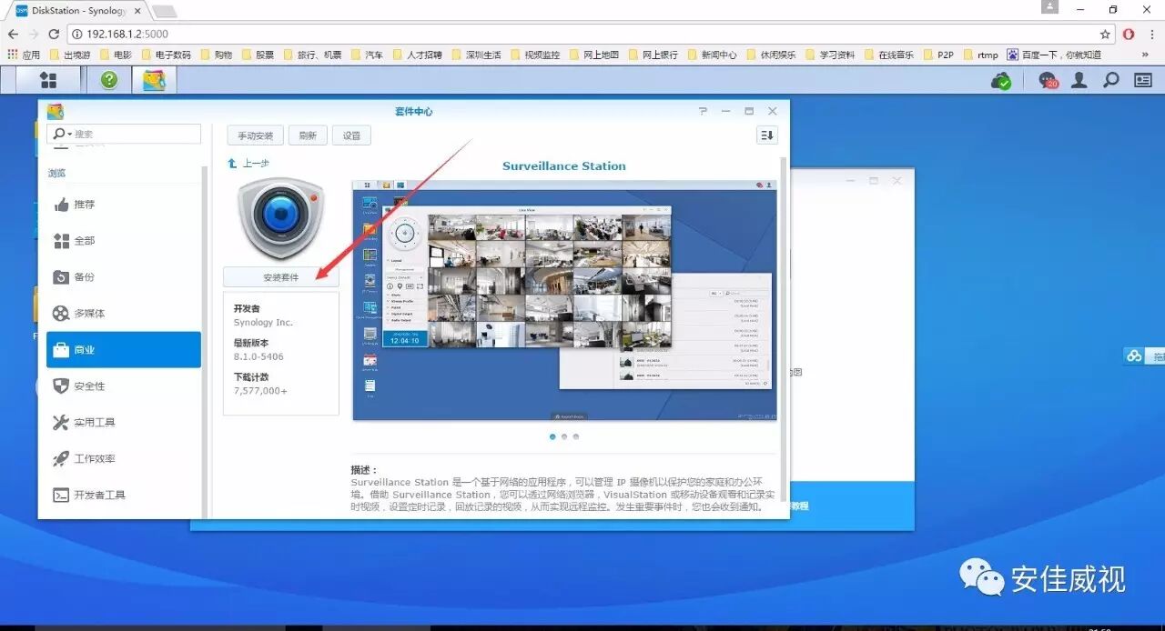Screen dimensions: 1165x631
Task: Click the Surveillance Station camera icon
Action: (x=281, y=219)
